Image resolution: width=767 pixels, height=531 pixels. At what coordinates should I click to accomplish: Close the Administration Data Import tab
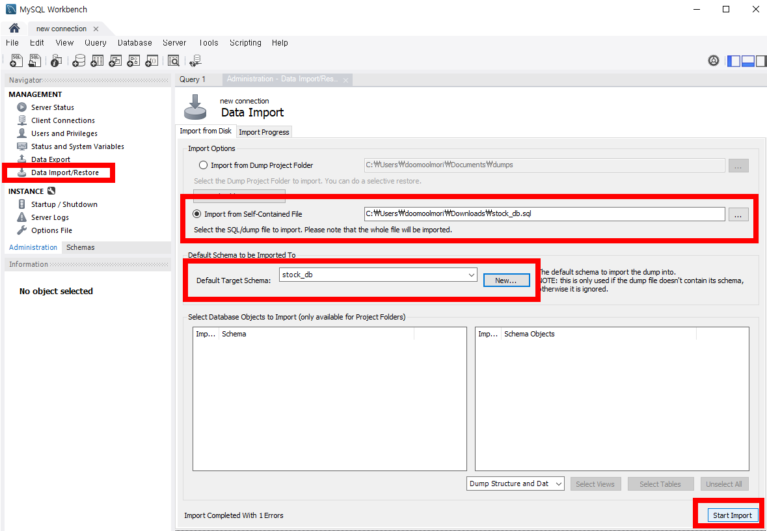[346, 80]
